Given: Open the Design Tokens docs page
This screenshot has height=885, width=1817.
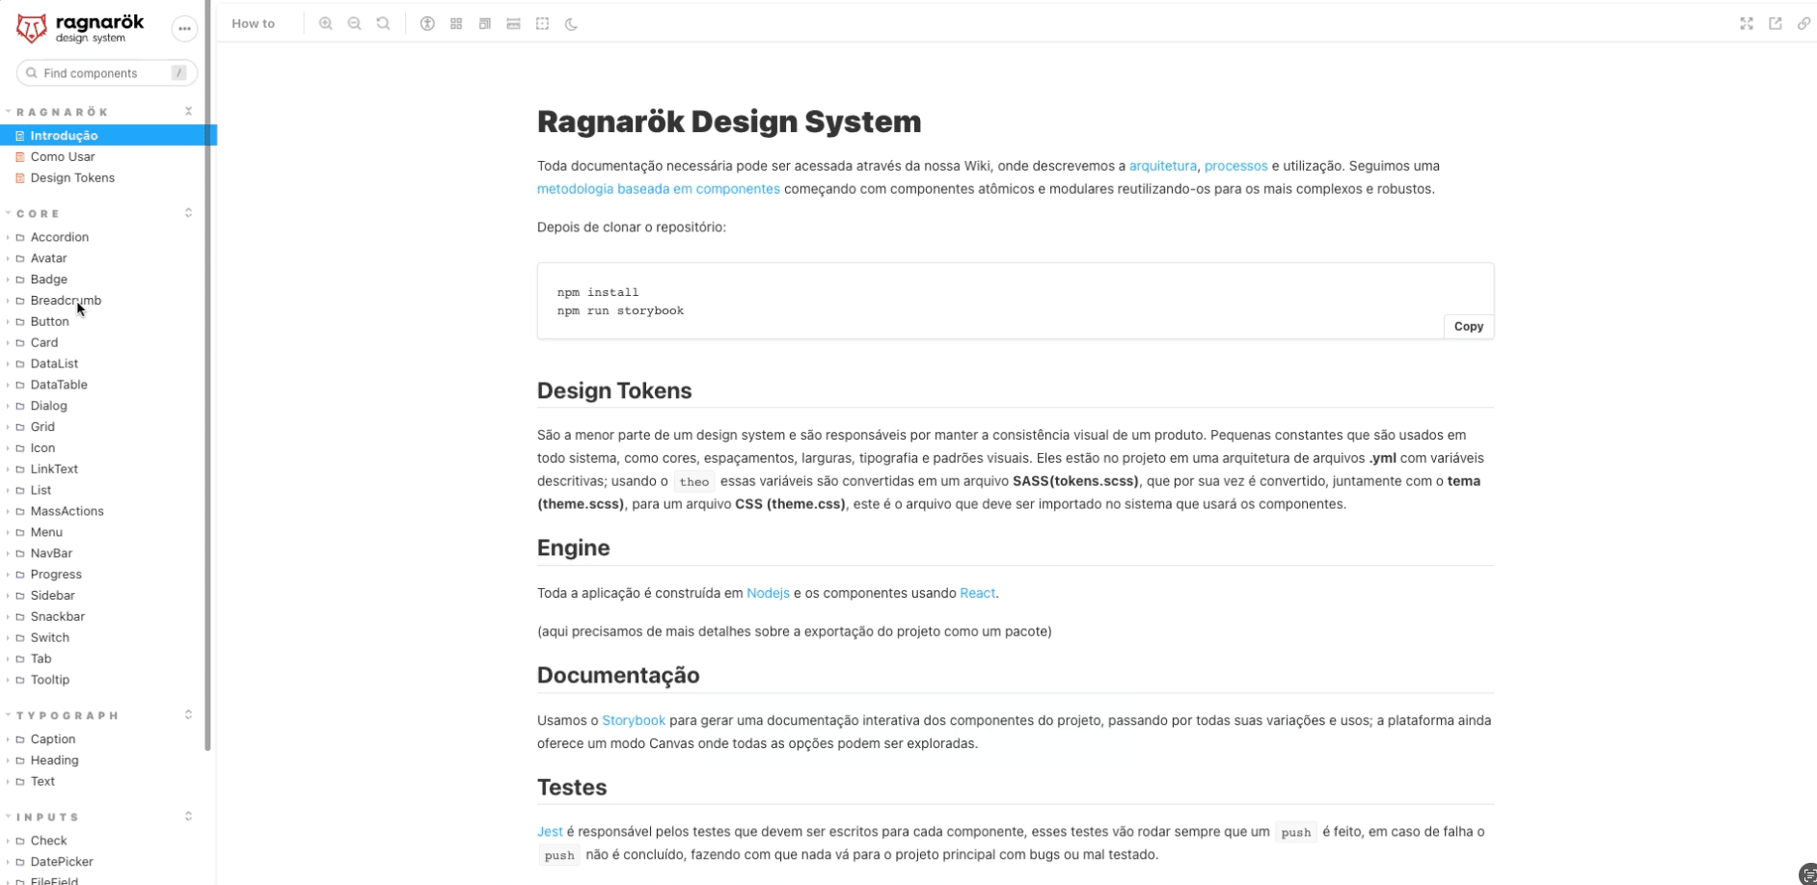Looking at the screenshot, I should tap(72, 178).
